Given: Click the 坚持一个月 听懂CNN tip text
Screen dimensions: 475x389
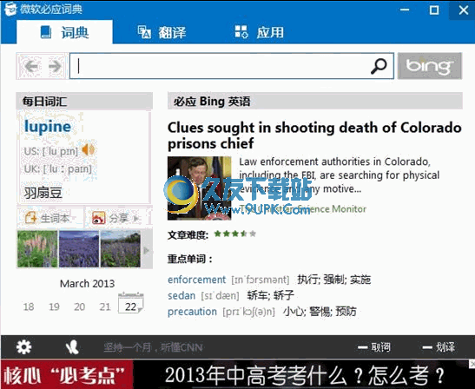Looking at the screenshot, I should [153, 347].
